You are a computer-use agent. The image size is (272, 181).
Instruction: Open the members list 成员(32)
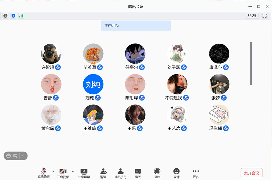pyautogui.click(x=120, y=173)
